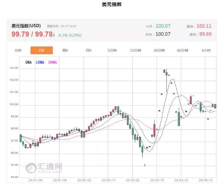Click the red candlestick near the 103.00 peak
220x186 pixels.
point(164,71)
